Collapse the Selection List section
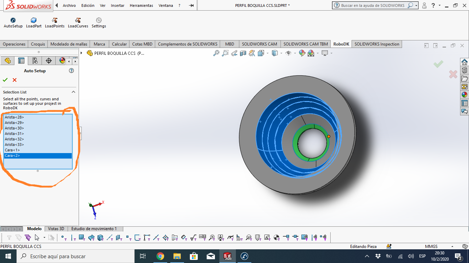This screenshot has height=263, width=469. (x=73, y=92)
